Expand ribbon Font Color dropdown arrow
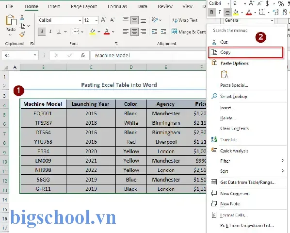The image size is (290, 233). [x=113, y=32]
